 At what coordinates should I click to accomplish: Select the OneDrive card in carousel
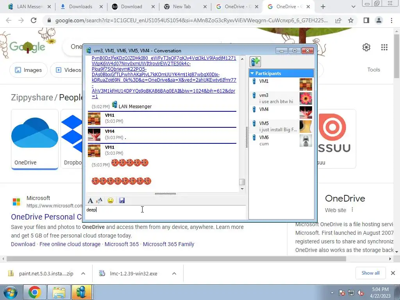(x=35, y=139)
